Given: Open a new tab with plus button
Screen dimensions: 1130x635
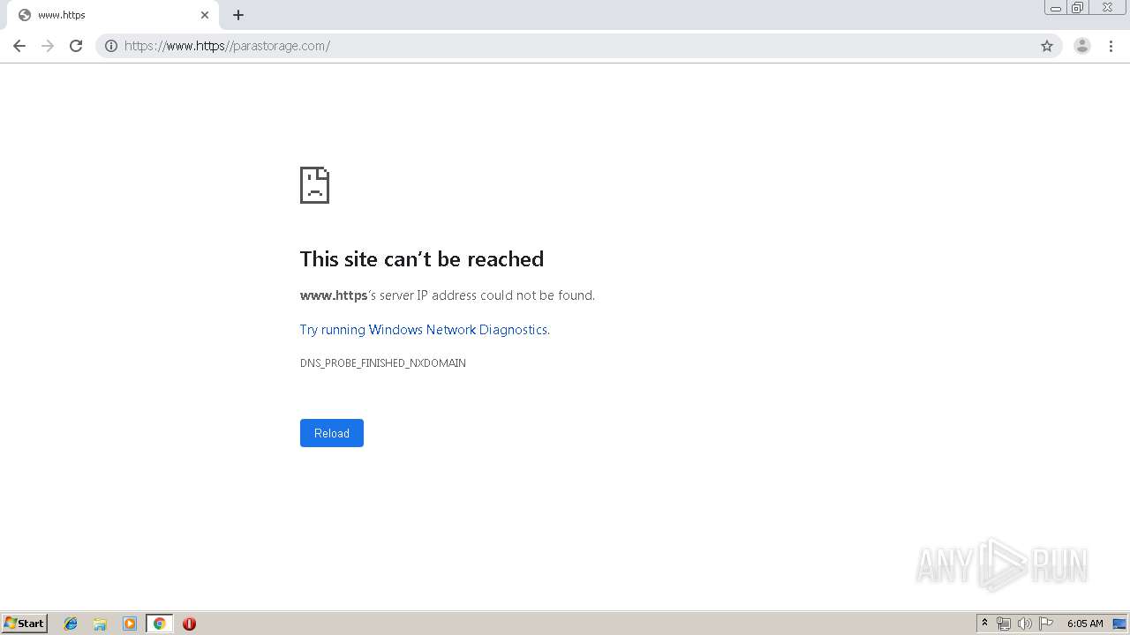Looking at the screenshot, I should click(x=238, y=15).
